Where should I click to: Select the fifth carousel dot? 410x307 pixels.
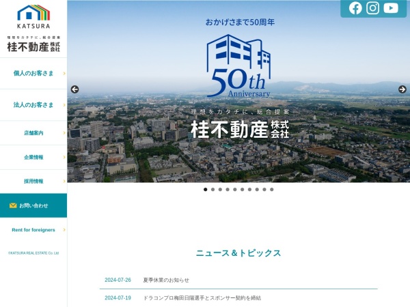235,190
